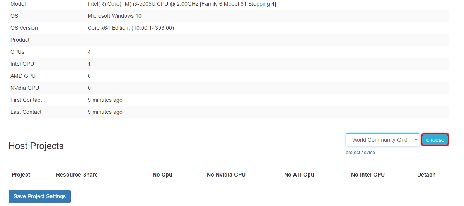464x206 pixels.
Task: Click the Save Project Settings button
Action: point(39,196)
